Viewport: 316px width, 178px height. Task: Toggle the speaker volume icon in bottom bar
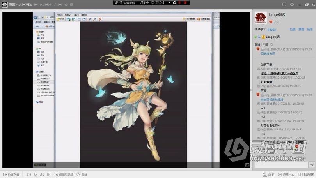[29, 174]
